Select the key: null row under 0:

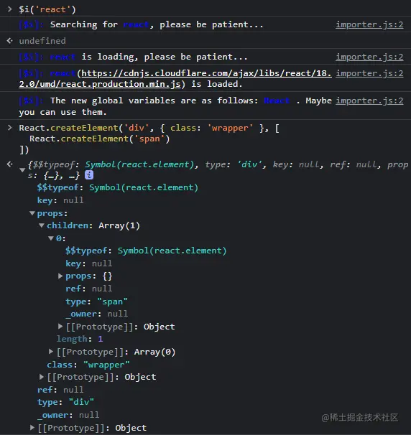[88, 263]
